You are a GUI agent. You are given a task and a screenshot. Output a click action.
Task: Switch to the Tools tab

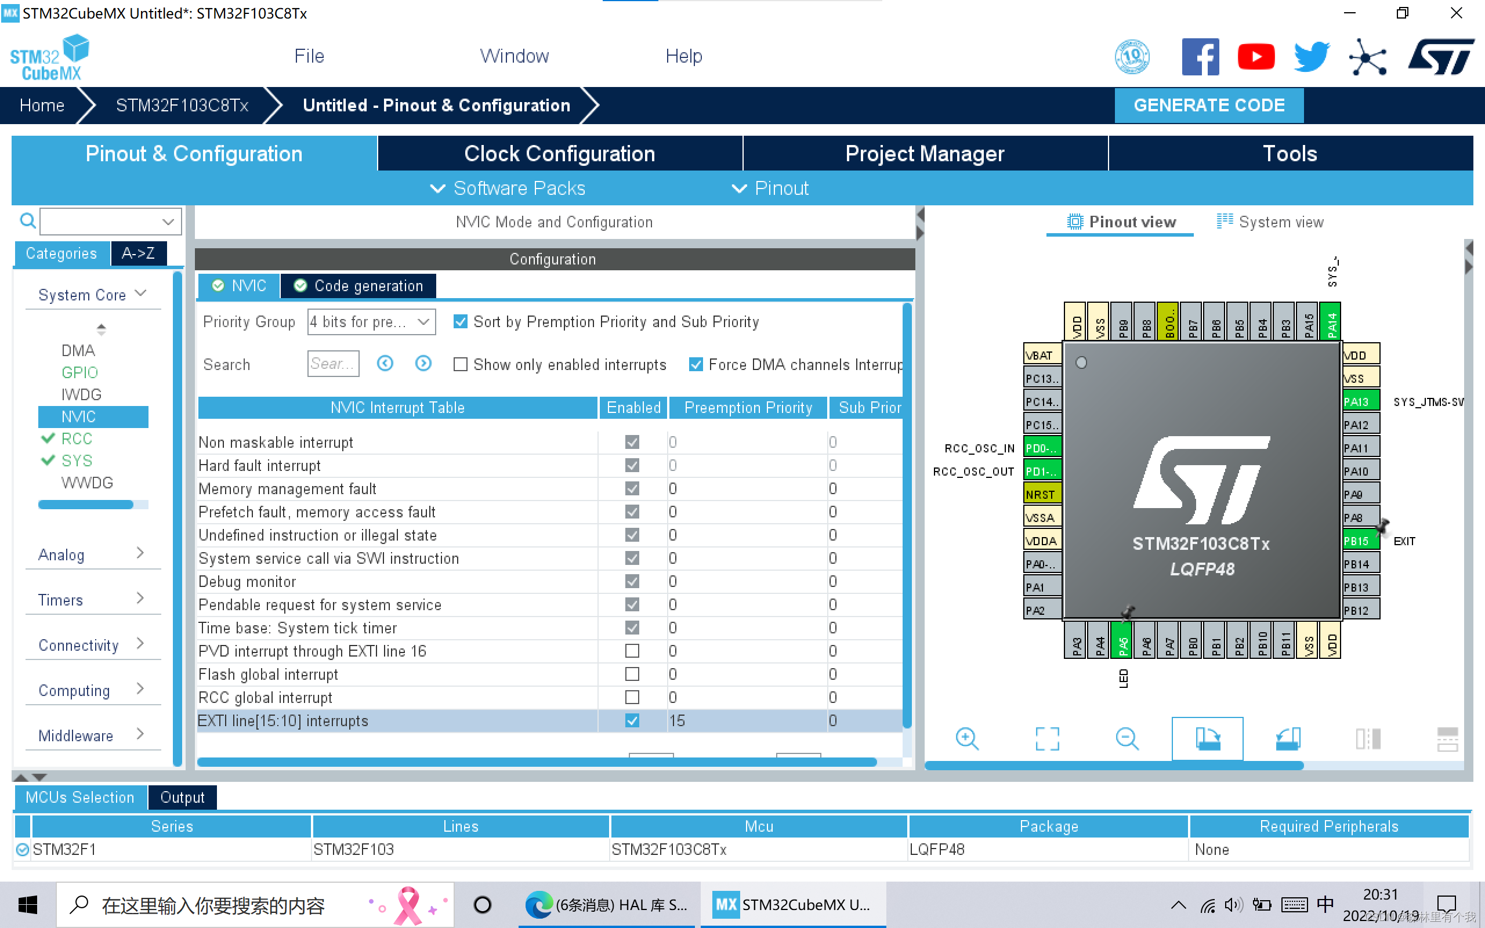(1290, 154)
